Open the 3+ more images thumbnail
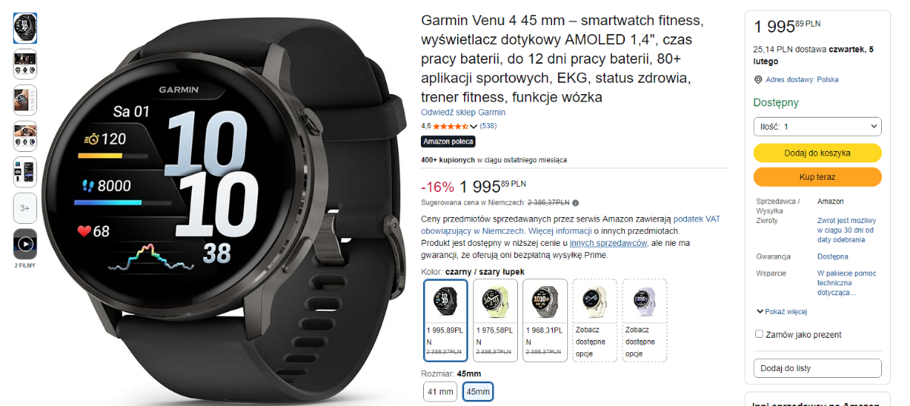Screen dimensions: 910x406 [x=25, y=208]
